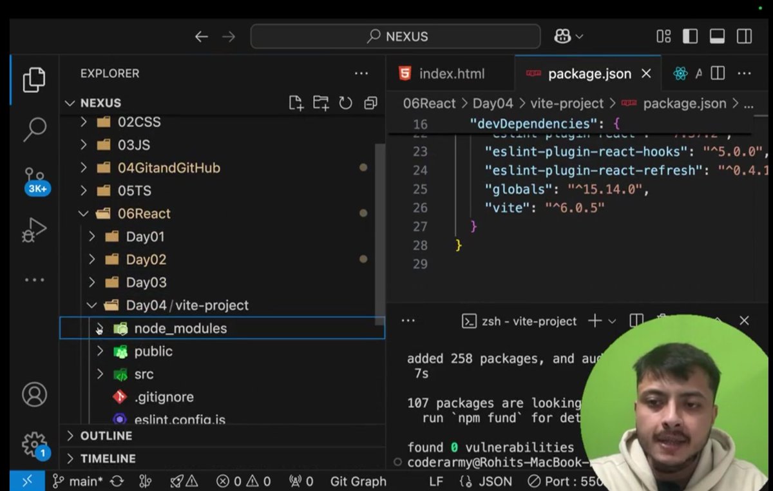Image resolution: width=773 pixels, height=491 pixels.
Task: Open Source Control view with 3K+ badge
Action: point(35,181)
